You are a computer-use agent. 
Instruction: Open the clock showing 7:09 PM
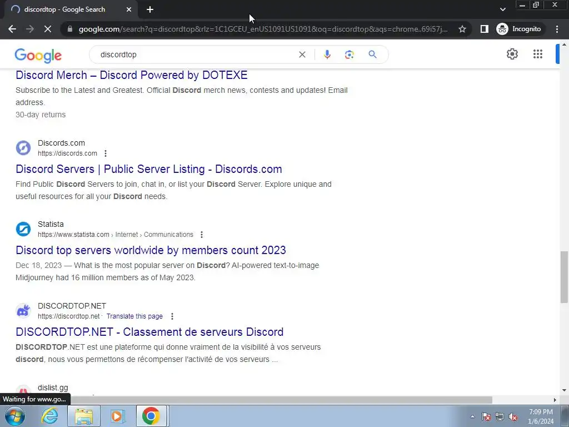tap(541, 416)
